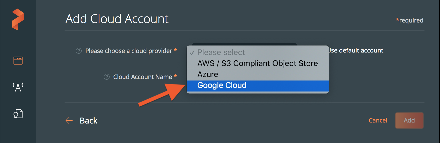This screenshot has width=440, height=143.
Task: Open the applications window icon in sidebar
Action: coord(18,60)
